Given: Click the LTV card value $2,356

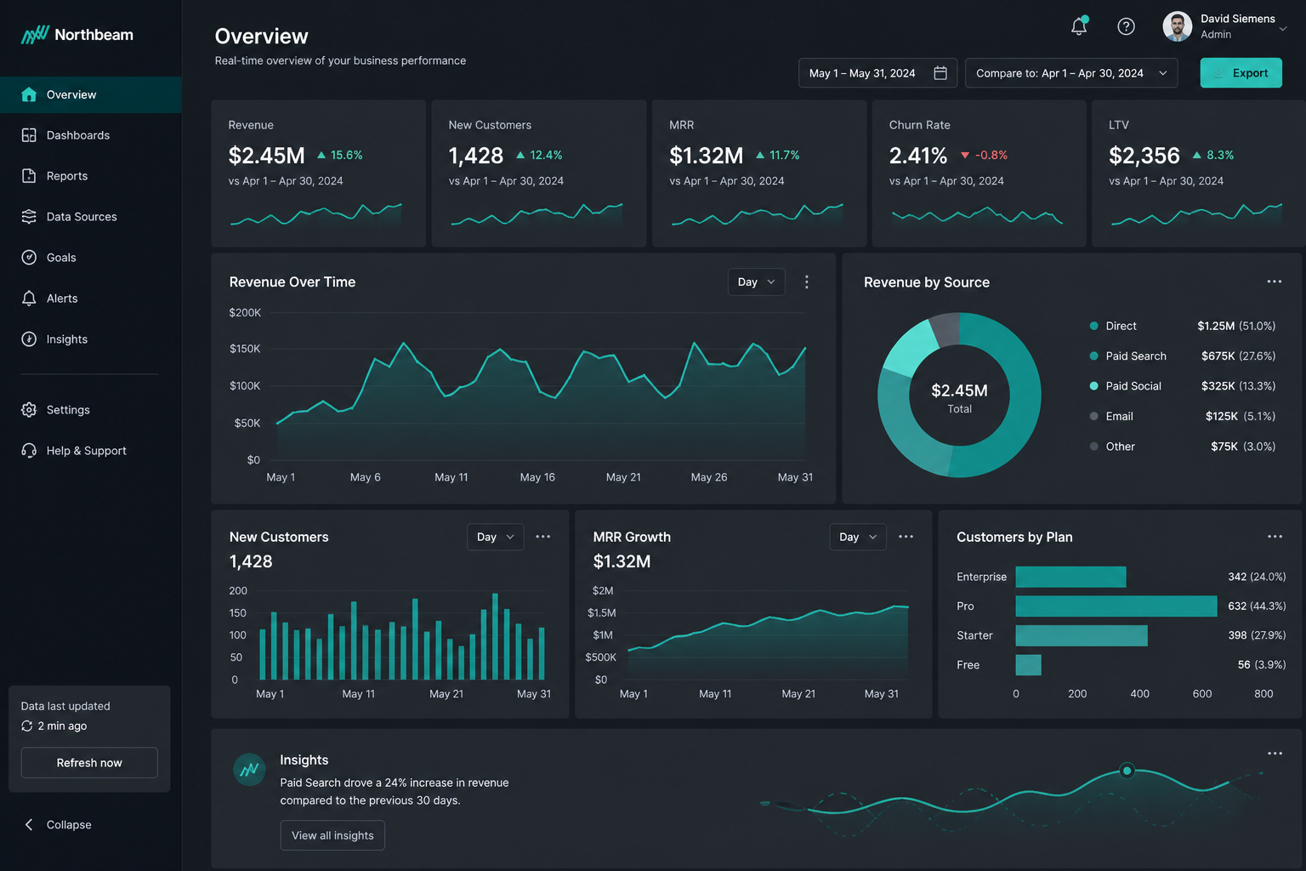Looking at the screenshot, I should click(1144, 156).
